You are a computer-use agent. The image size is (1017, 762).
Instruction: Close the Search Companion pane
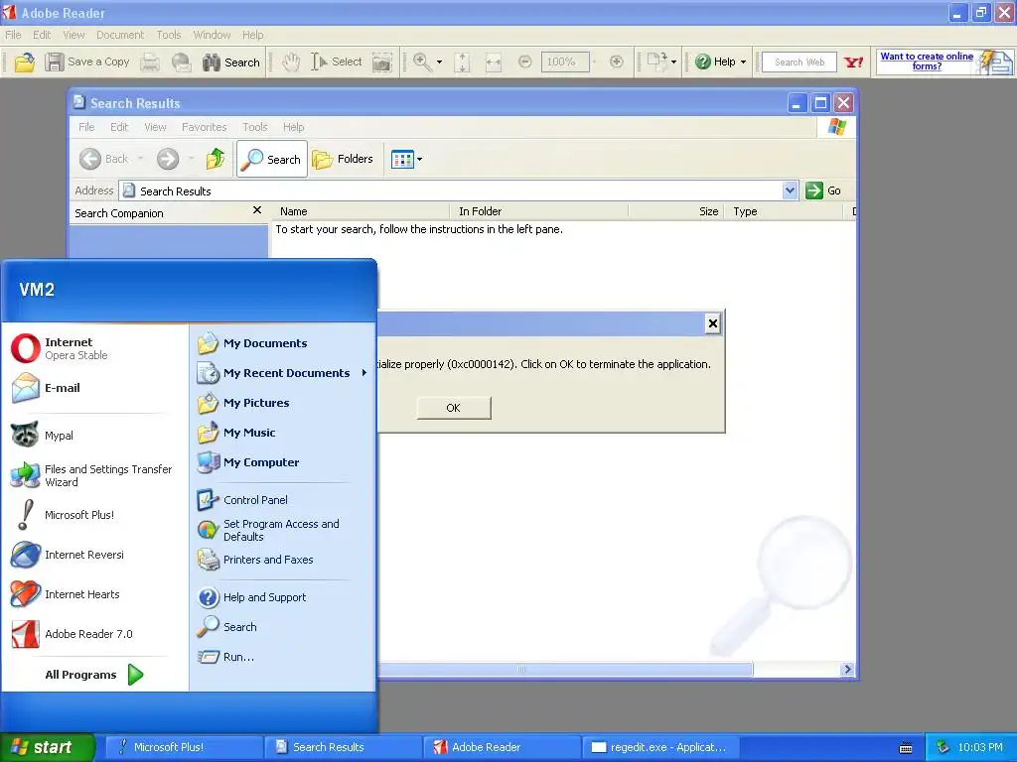pos(257,210)
